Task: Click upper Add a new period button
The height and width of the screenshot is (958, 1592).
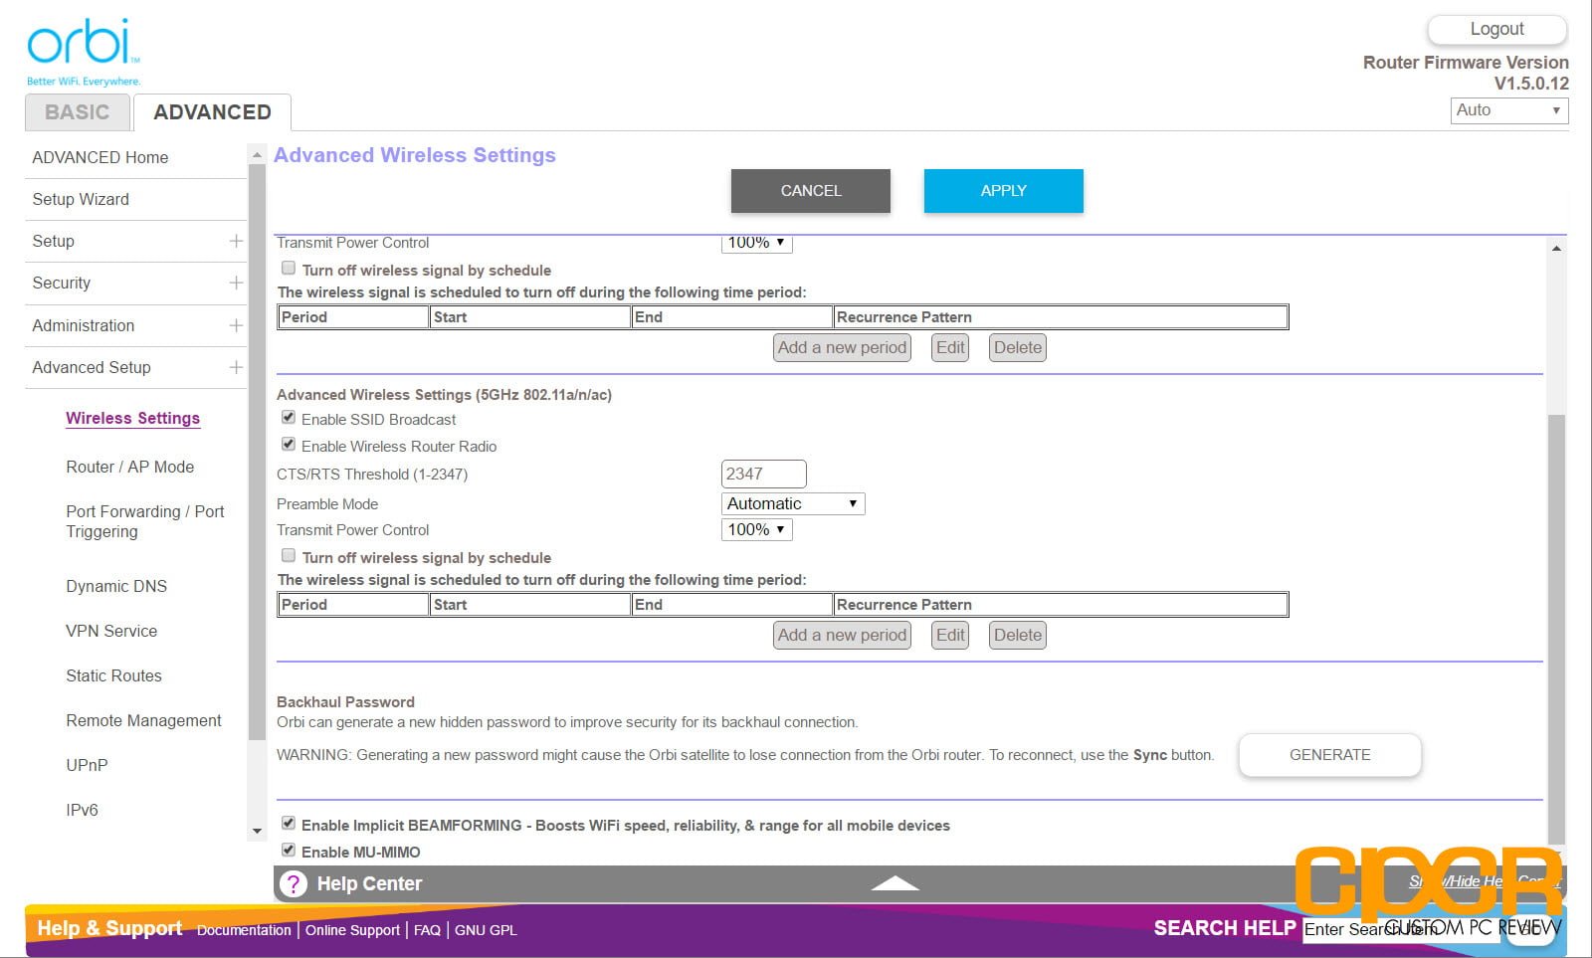Action: point(842,347)
